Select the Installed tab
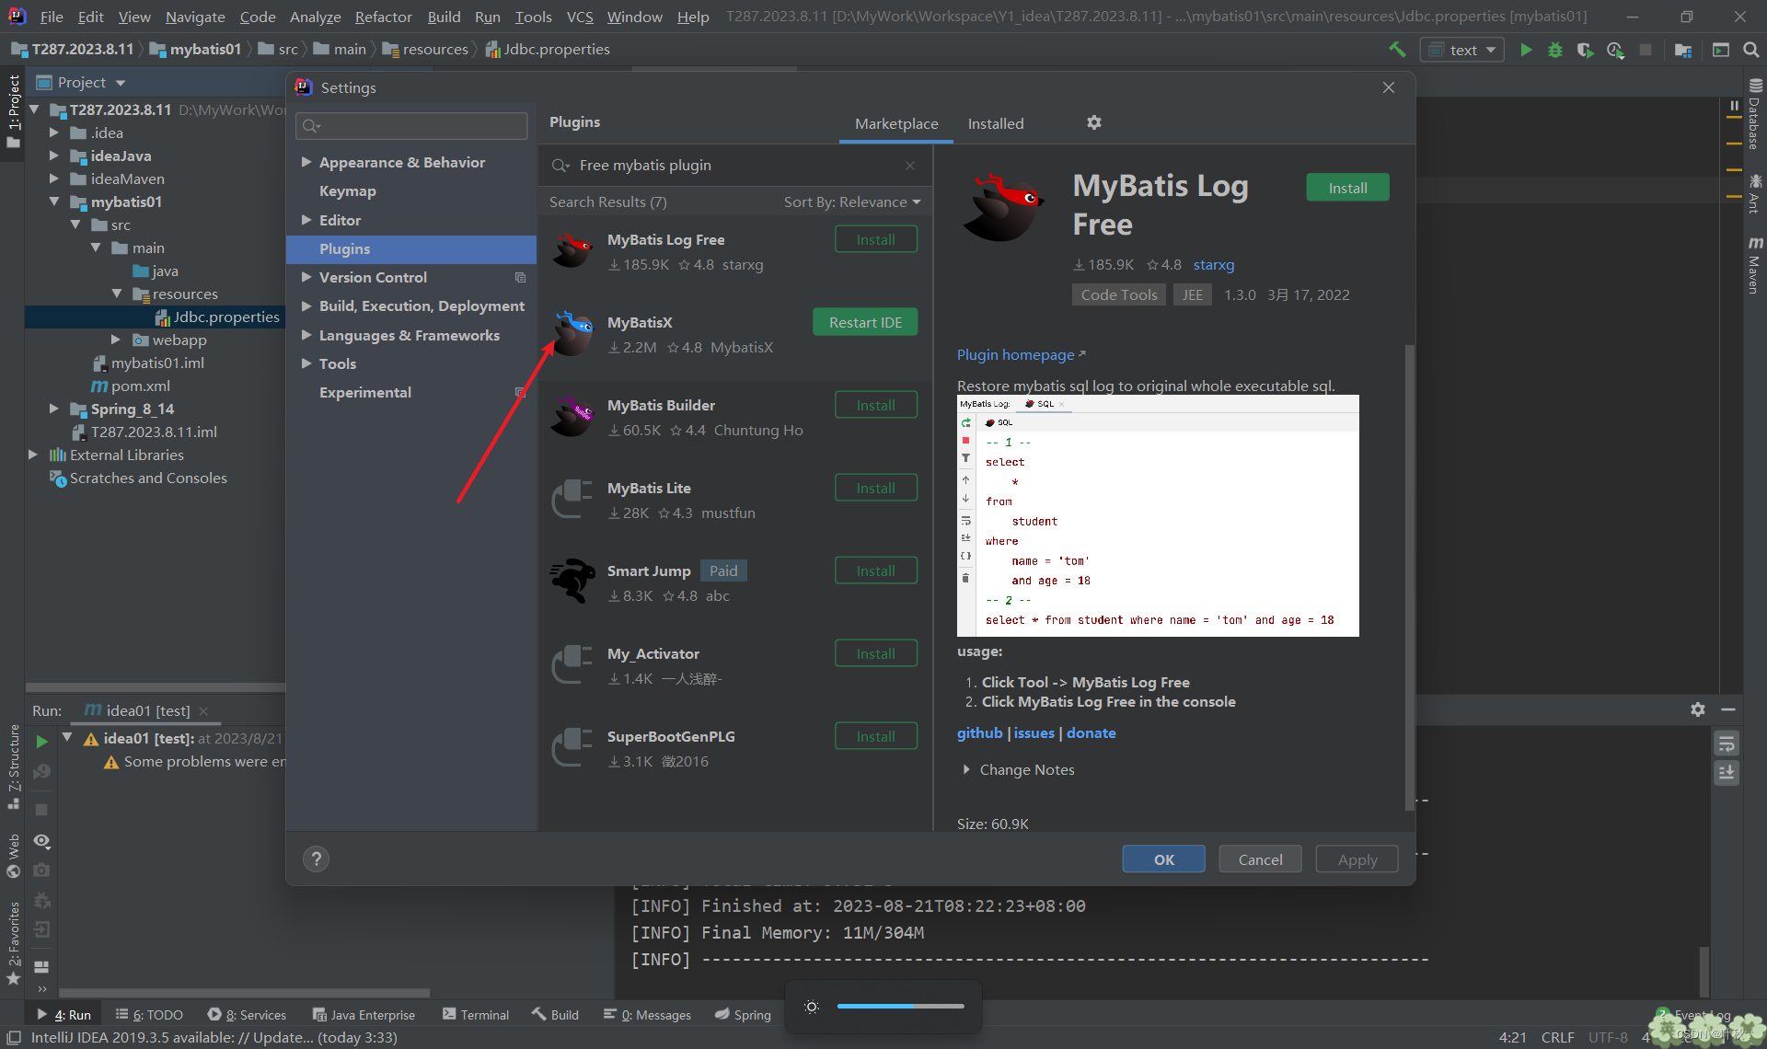1767x1049 pixels. point(995,122)
